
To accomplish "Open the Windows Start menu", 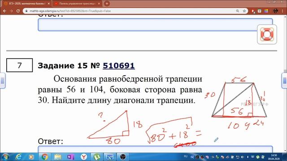I will (5, 157).
